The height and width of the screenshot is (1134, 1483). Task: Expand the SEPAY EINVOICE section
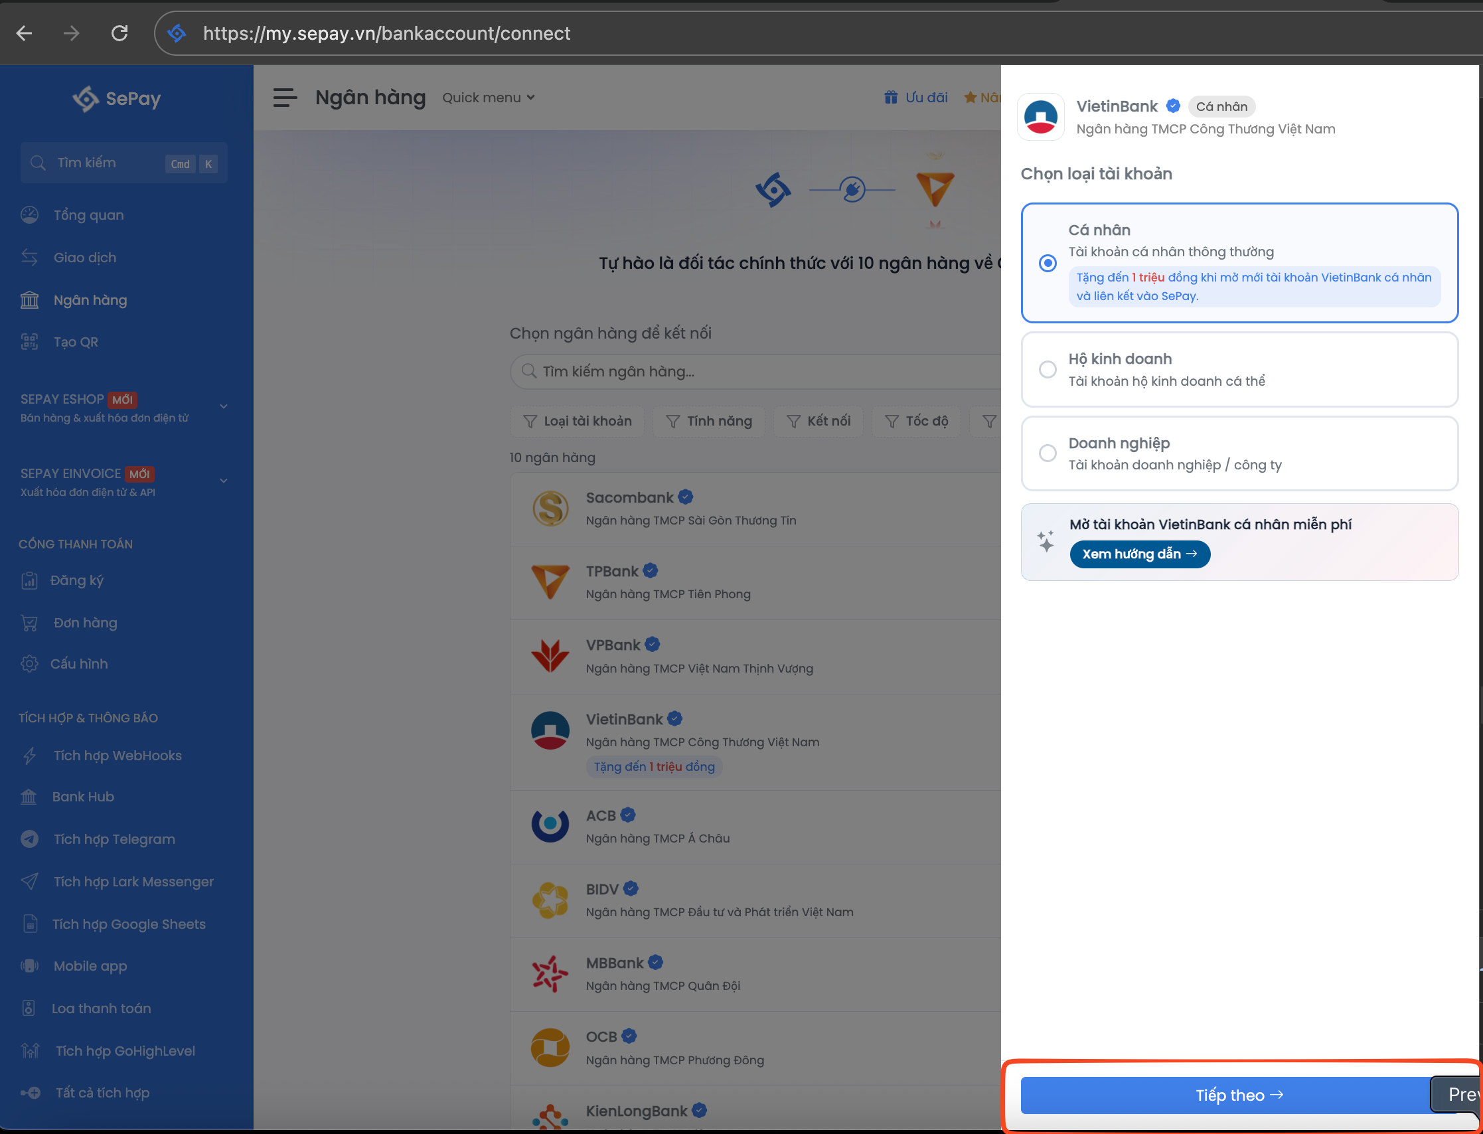pos(223,481)
